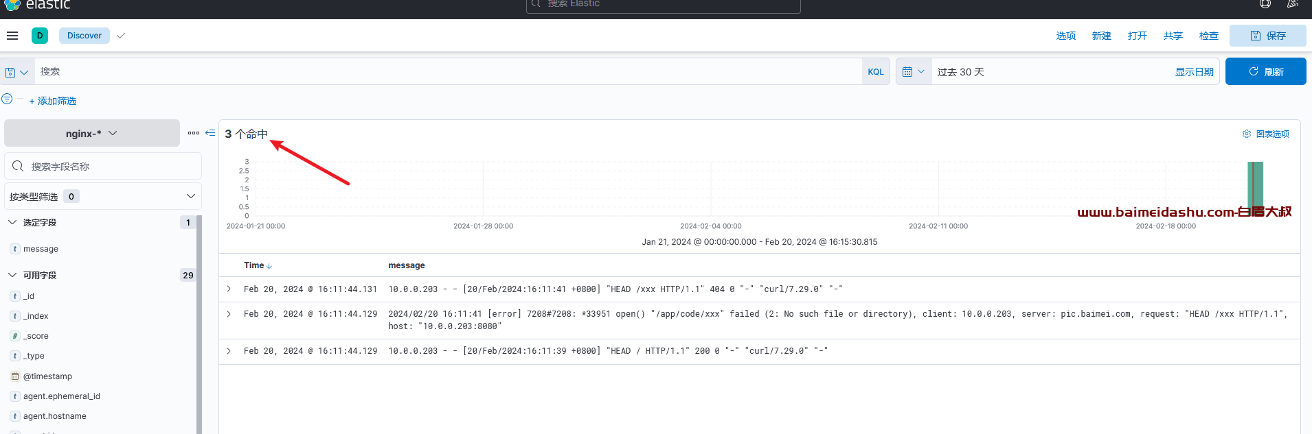
Task: Click the number type icon beside _score
Action: pos(15,336)
